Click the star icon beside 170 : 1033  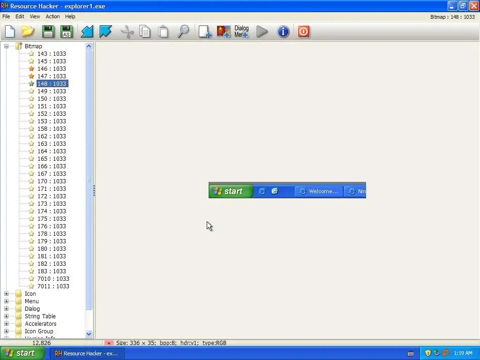click(31, 181)
